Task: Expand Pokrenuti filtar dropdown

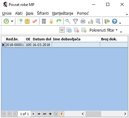Action: (x=117, y=30)
